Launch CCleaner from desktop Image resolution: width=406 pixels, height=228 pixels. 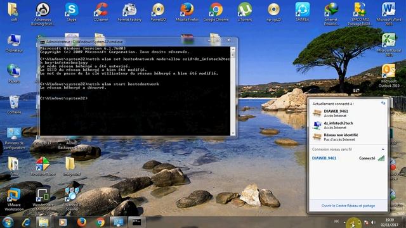click(101, 11)
